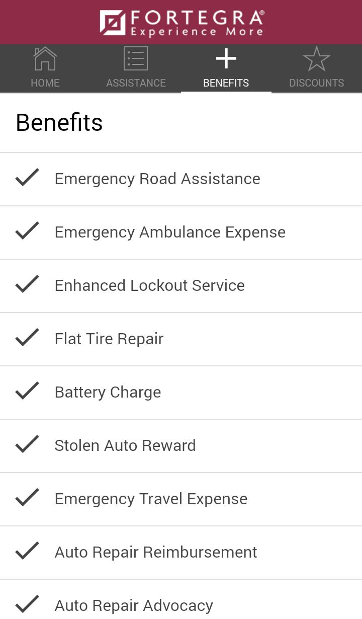Image resolution: width=362 pixels, height=619 pixels.
Task: Tap checkmark beside Stolen Auto Reward
Action: [x=27, y=445]
